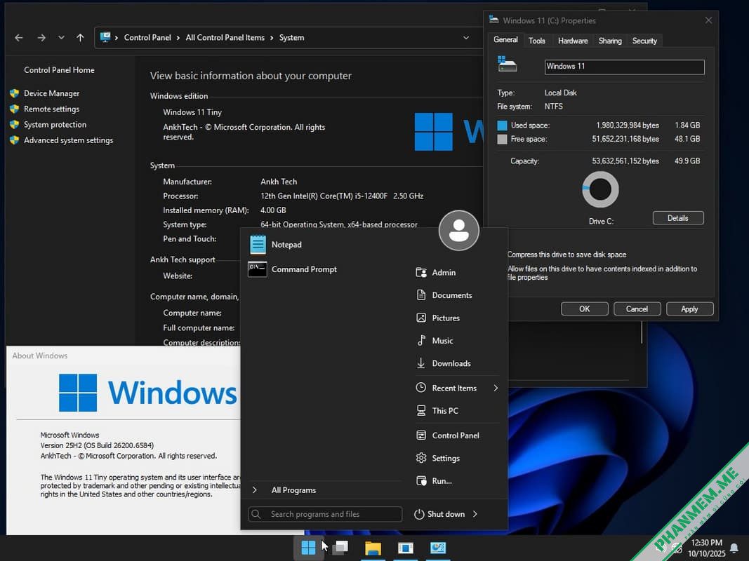Click the Details button in Properties

point(678,218)
